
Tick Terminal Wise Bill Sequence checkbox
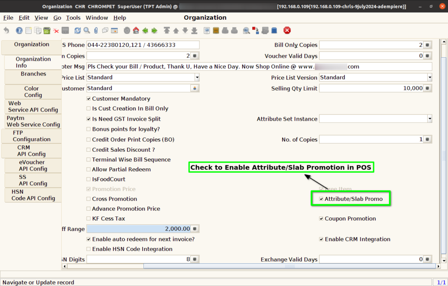click(88, 160)
